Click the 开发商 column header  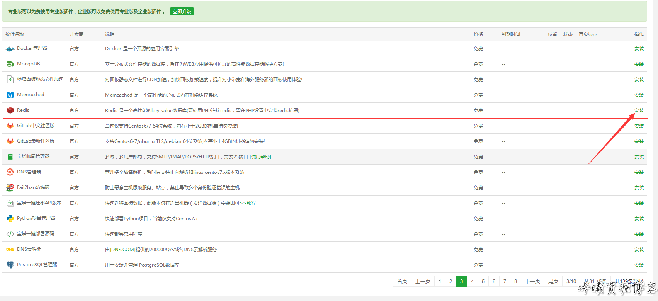77,34
